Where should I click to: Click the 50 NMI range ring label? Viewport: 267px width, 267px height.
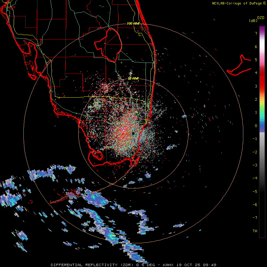coord(133,78)
